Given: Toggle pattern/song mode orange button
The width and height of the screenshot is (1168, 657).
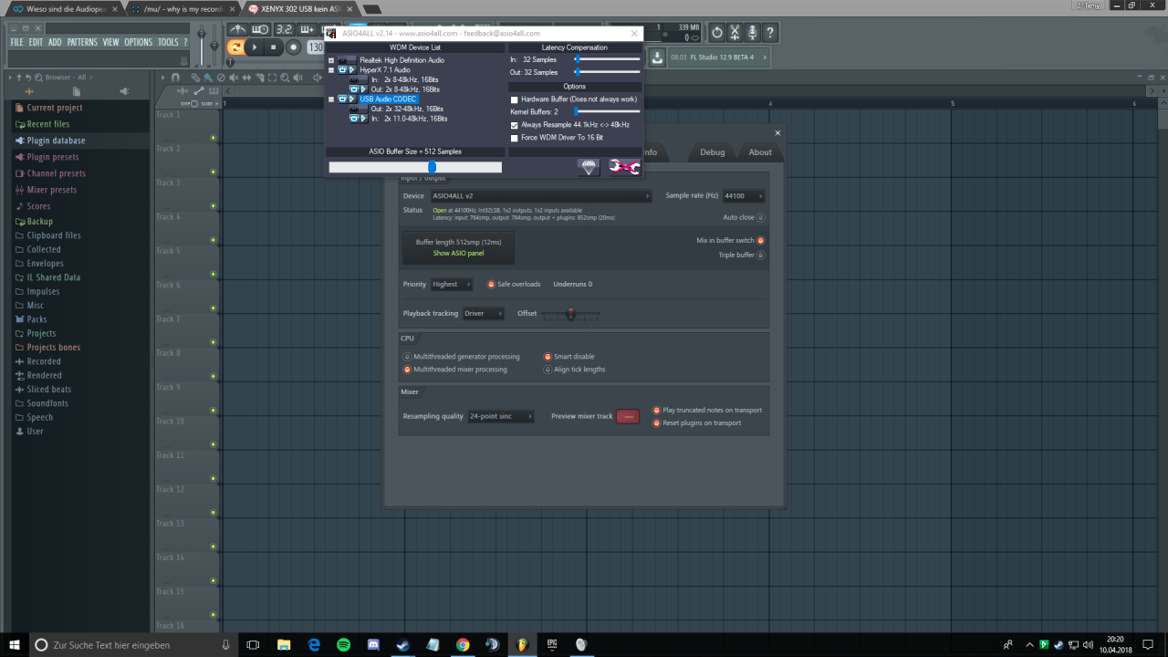Looking at the screenshot, I should [x=235, y=47].
